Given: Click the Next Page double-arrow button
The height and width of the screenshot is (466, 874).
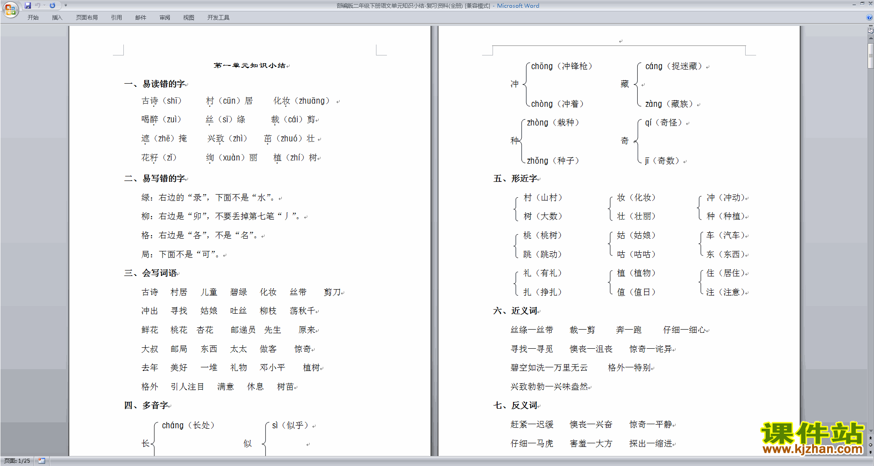Looking at the screenshot, I should pos(870,452).
